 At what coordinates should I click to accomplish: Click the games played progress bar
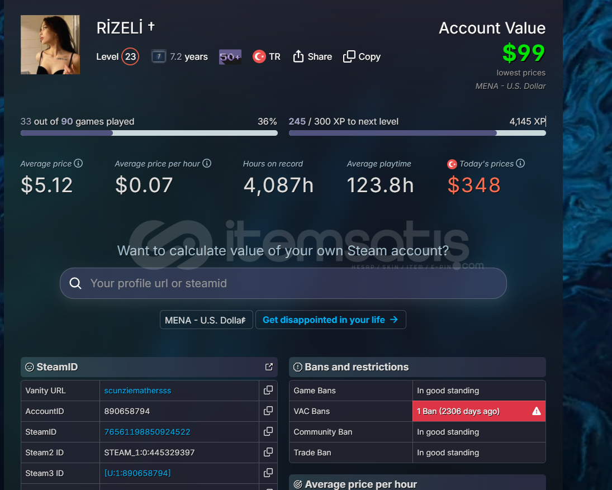click(x=149, y=133)
